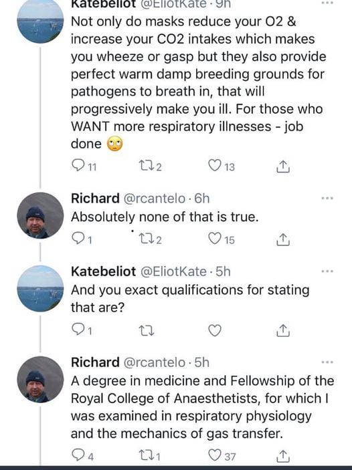This screenshot has width=352, height=470.
Task: Open the @EliotKate handle on the 5h tweet
Action: (173, 271)
